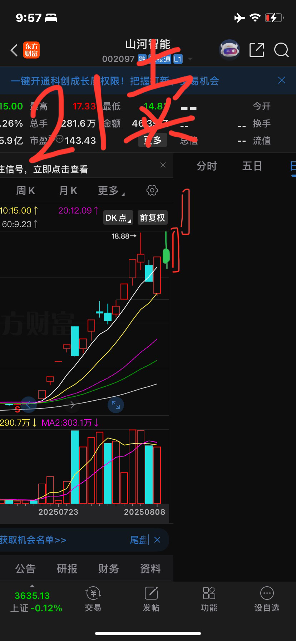The height and width of the screenshot is (641, 296).
Task: Expand index panel small up arrow
Action: 32,586
